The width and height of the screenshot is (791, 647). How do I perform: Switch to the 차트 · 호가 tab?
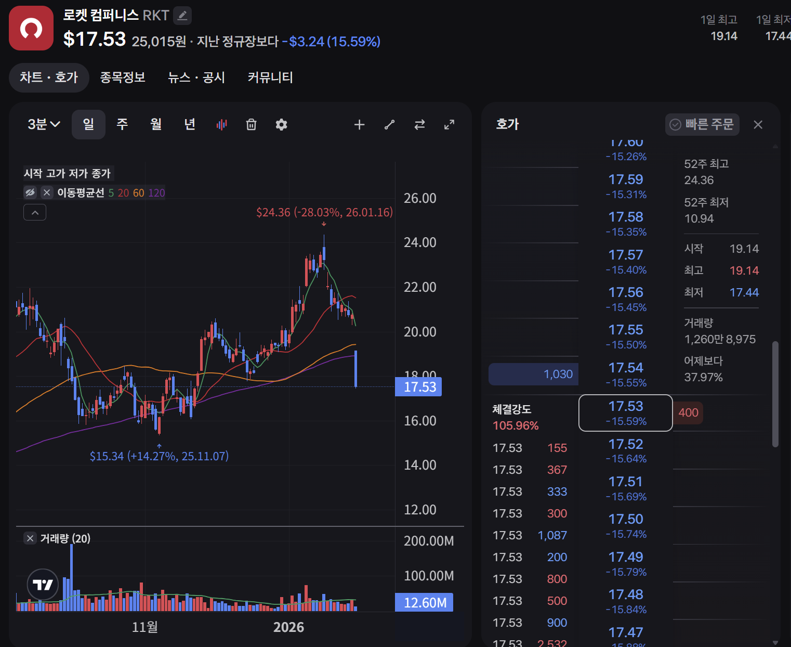tap(49, 77)
